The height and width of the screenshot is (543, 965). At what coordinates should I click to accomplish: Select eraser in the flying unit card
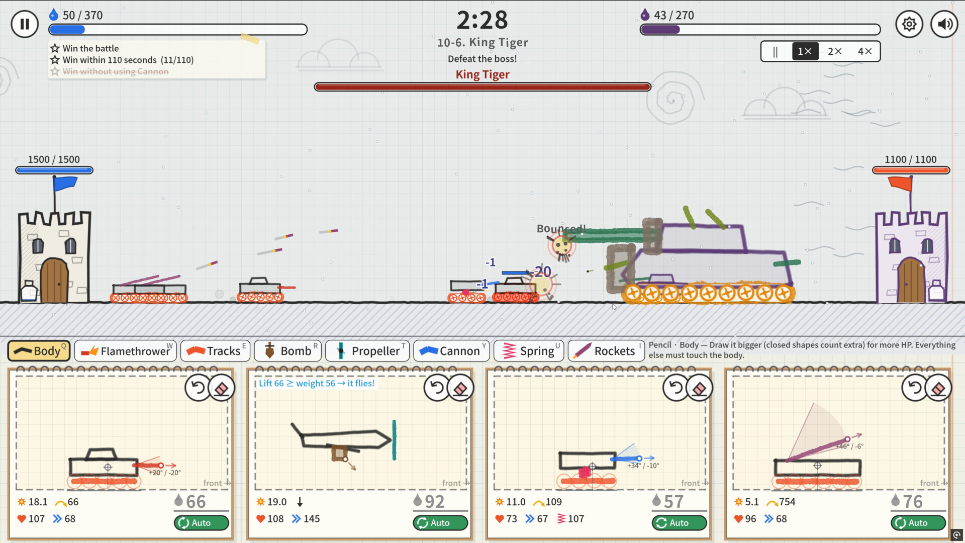[460, 388]
